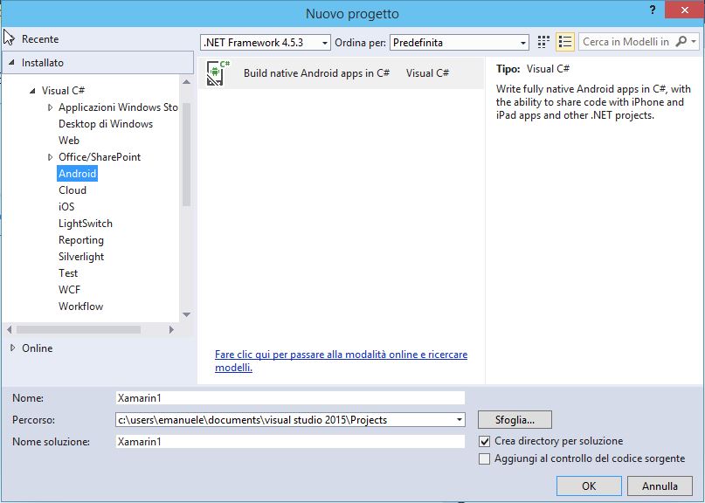Select the Silverlight category
Image resolution: width=705 pixels, height=503 pixels.
pos(81,257)
